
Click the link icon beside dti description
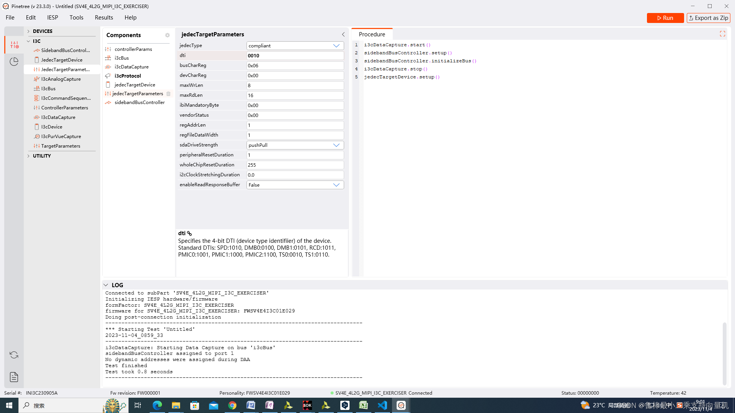tap(189, 233)
